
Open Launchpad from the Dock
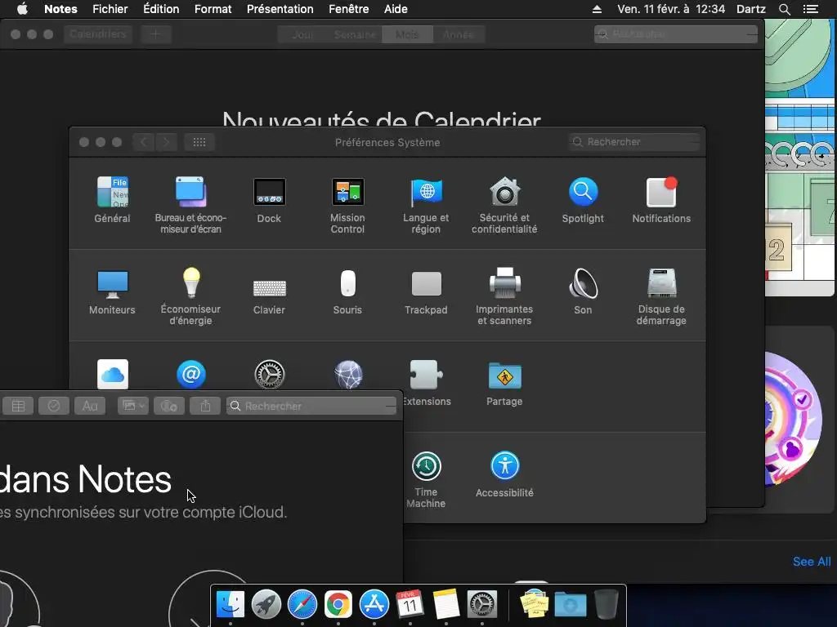click(266, 605)
